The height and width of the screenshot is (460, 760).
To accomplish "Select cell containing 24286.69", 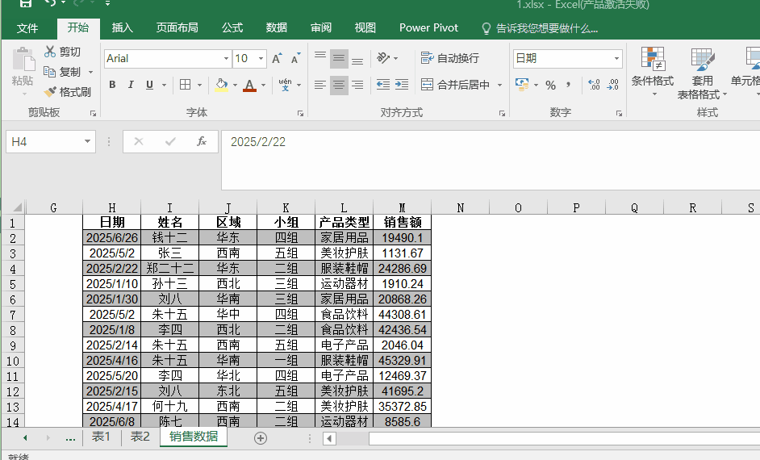I will 403,268.
